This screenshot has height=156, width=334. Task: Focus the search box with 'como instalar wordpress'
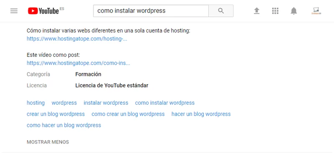[x=151, y=11]
